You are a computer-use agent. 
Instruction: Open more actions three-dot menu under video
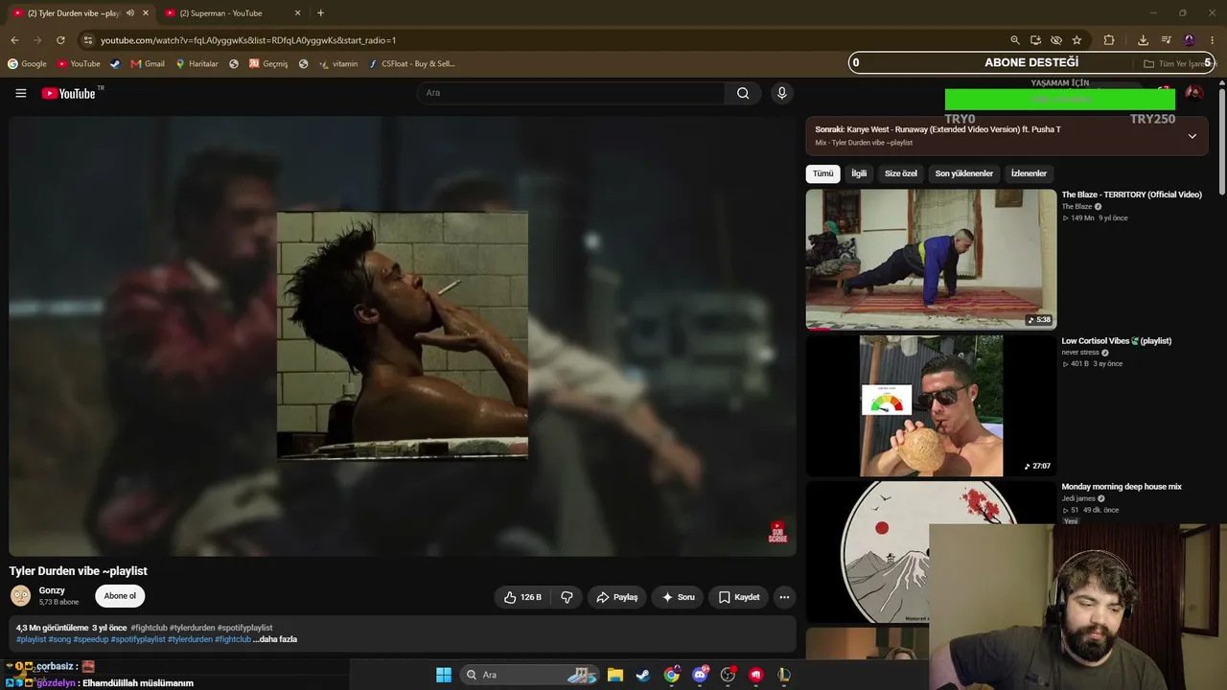pyautogui.click(x=784, y=597)
